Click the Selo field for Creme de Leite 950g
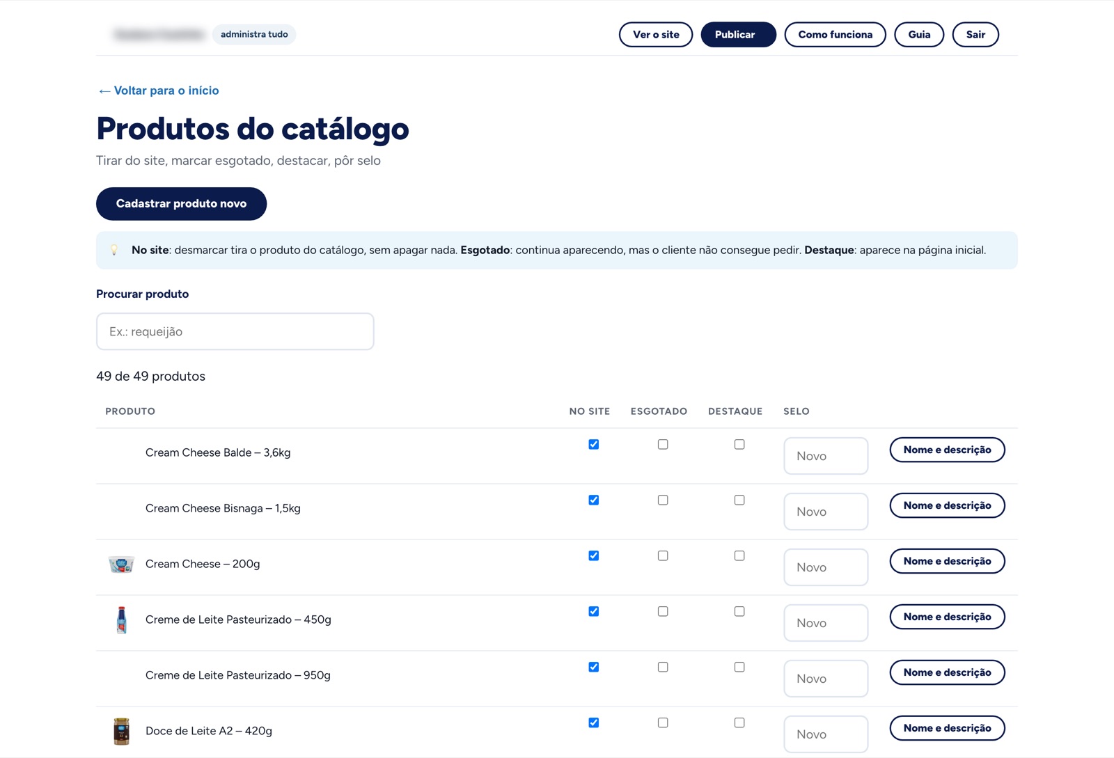1114x758 pixels. click(826, 679)
